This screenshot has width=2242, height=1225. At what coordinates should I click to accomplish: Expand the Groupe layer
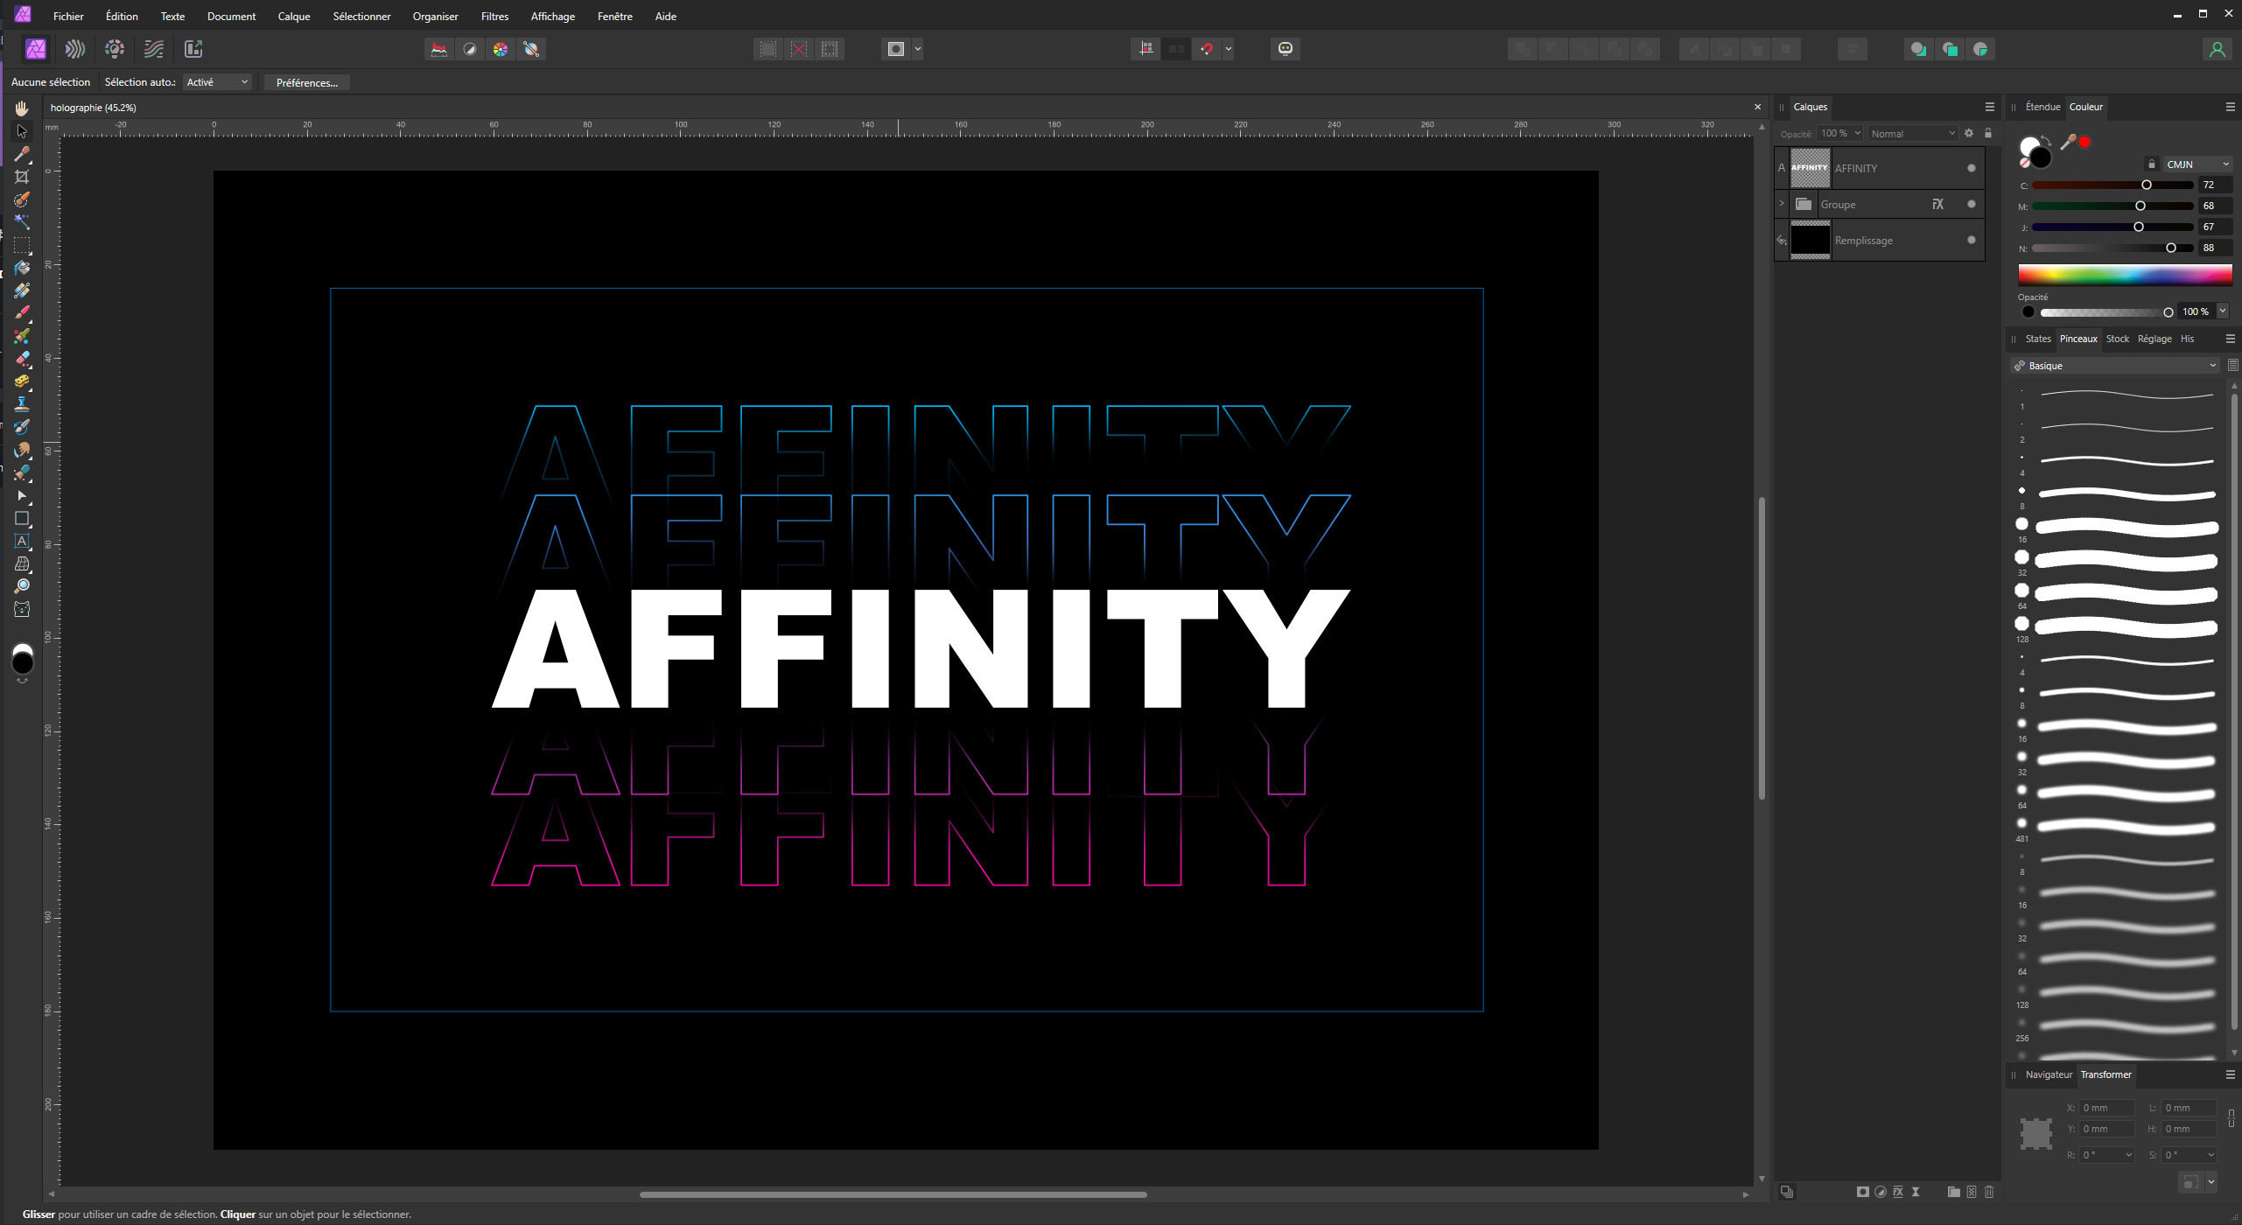coord(1782,204)
